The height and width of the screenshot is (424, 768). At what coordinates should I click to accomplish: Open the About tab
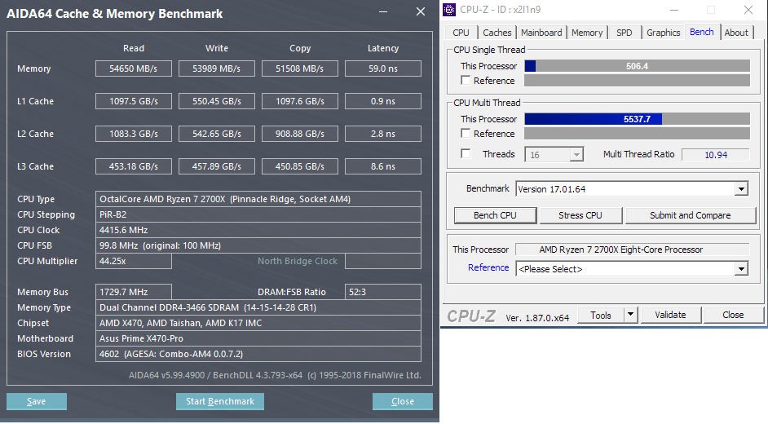tap(736, 33)
